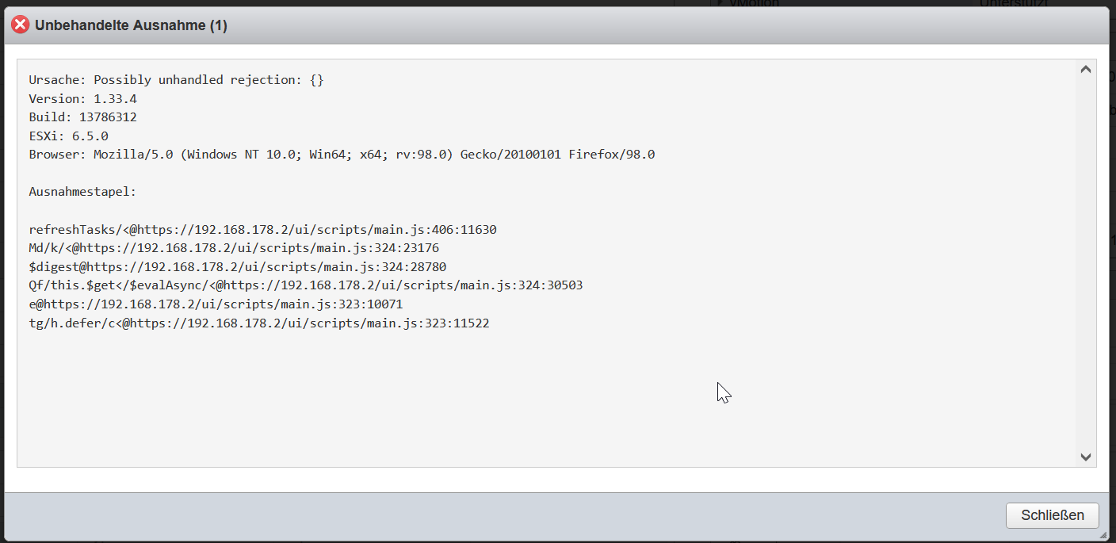Click the Md/k stack trace entry
Viewport: 1116px width, 543px height.
tap(234, 248)
